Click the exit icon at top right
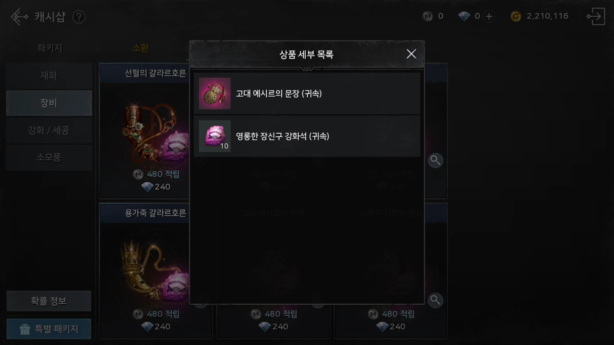614x345 pixels. tap(595, 16)
